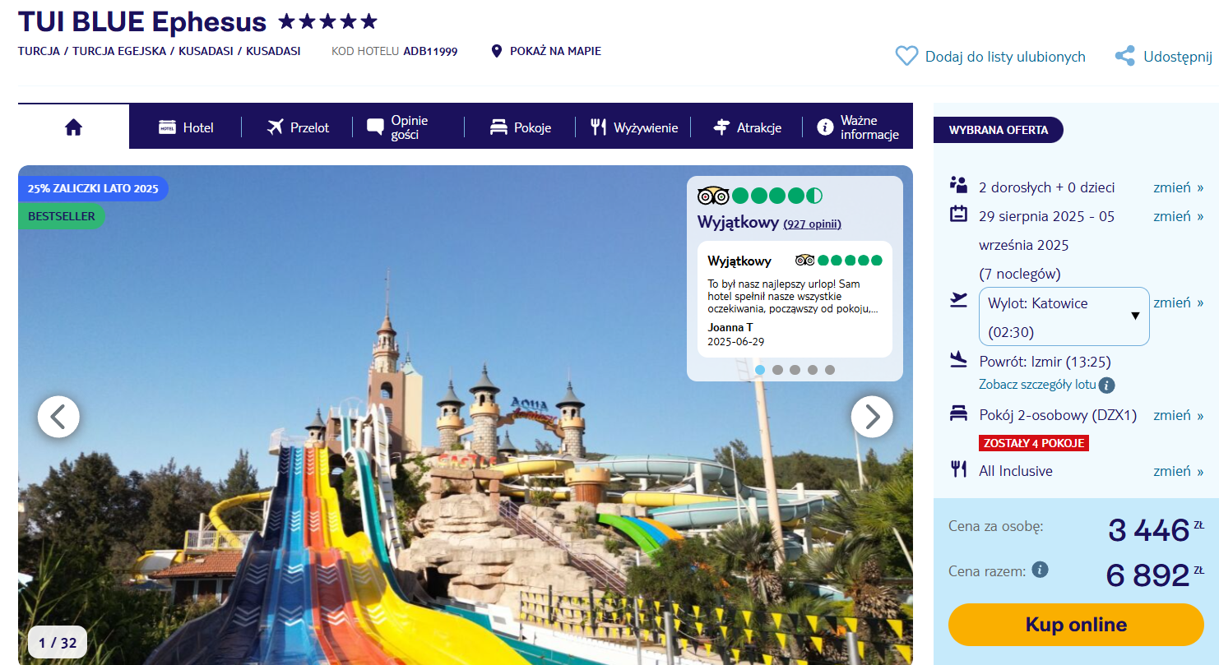Change All Inclusive board option via zmień
Image resolution: width=1219 pixels, height=665 pixels.
pos(1177,471)
